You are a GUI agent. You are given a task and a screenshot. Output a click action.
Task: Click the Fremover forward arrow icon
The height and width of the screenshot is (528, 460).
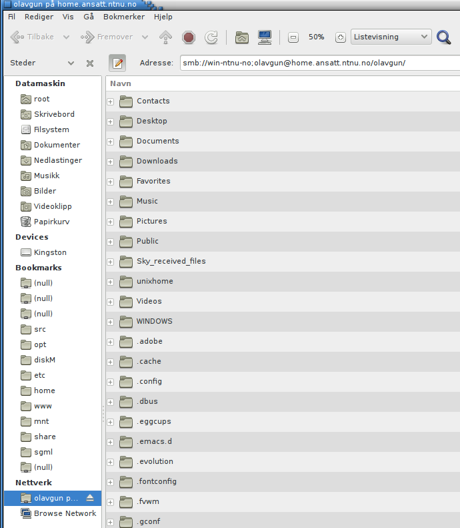(x=87, y=37)
